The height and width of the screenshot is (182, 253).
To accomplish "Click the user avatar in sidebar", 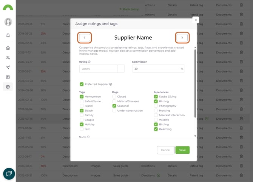I will tap(8, 22).
